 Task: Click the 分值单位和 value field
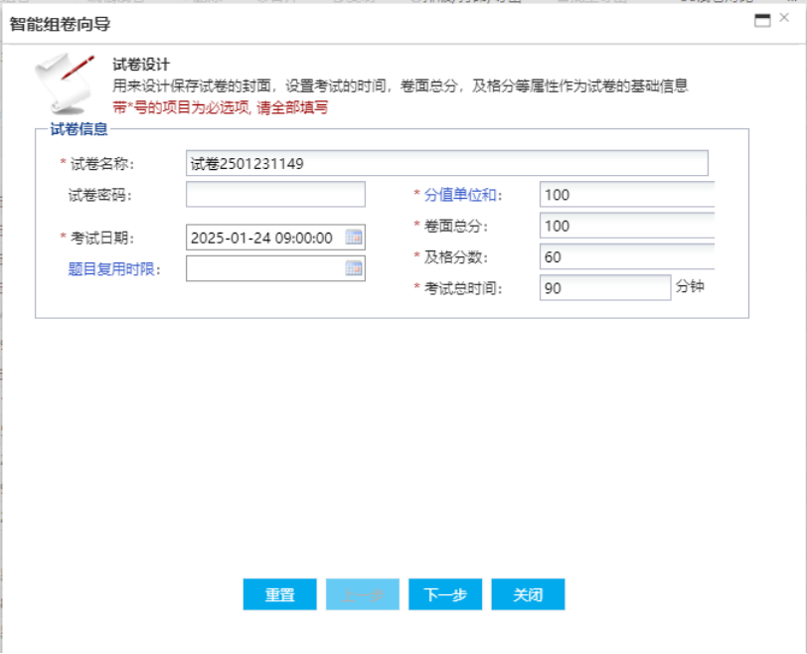tap(626, 195)
